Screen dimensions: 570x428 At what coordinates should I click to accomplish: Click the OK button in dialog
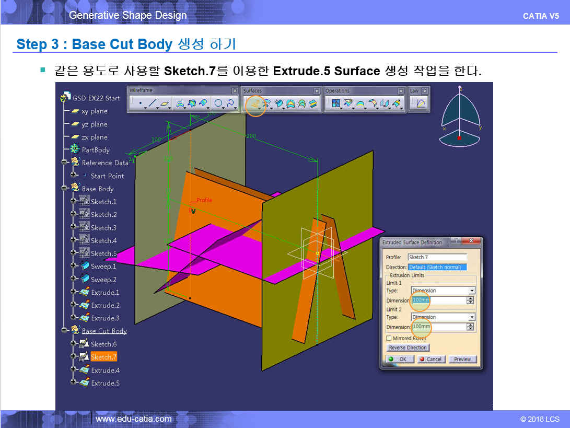coord(398,359)
